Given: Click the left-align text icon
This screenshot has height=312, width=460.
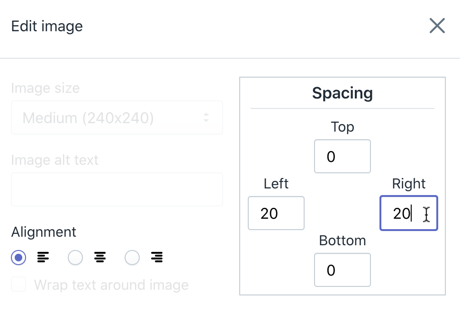Looking at the screenshot, I should 43,257.
